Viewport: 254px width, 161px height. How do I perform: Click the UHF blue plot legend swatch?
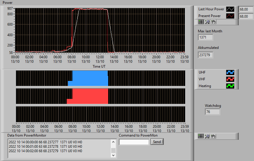point(230,72)
